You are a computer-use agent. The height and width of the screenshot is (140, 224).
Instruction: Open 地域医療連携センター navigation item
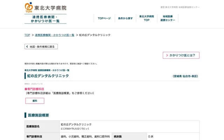[168, 18]
